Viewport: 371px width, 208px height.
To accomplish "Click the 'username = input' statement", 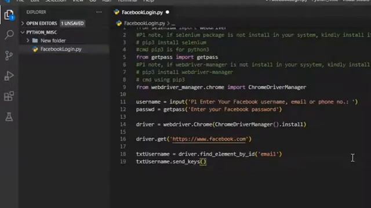I will [x=247, y=102].
